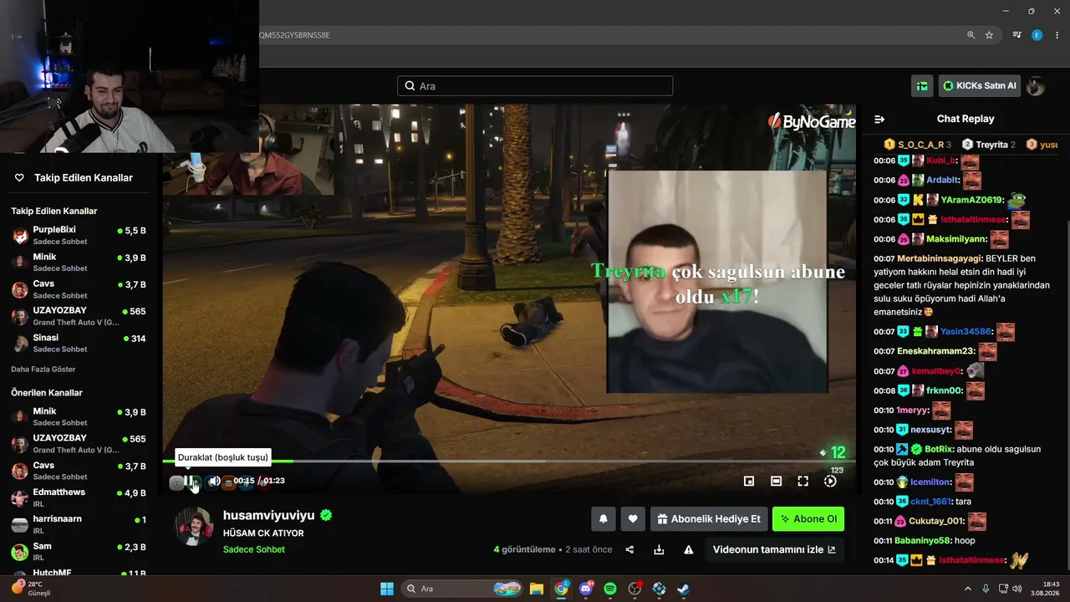1070x602 pixels.
Task: Click YAramAZ0619 username in chat
Action: click(x=971, y=200)
